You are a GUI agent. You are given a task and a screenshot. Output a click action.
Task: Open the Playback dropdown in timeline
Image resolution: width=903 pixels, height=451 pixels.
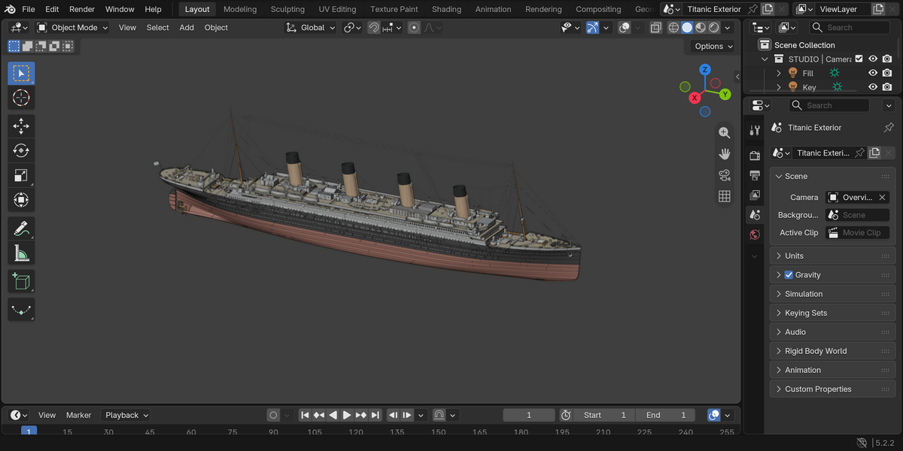click(126, 415)
